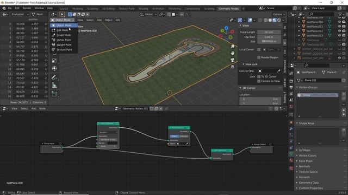Toggle perspective/orthographic grid gizmo icon

point(232,67)
